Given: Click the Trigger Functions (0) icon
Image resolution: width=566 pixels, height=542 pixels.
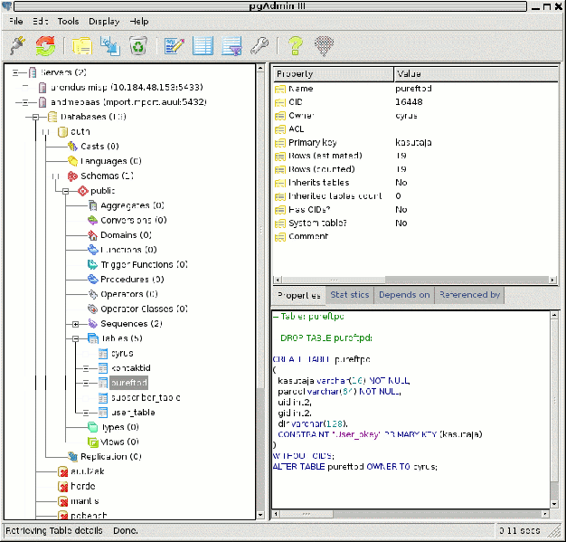Looking at the screenshot, I should coord(93,264).
